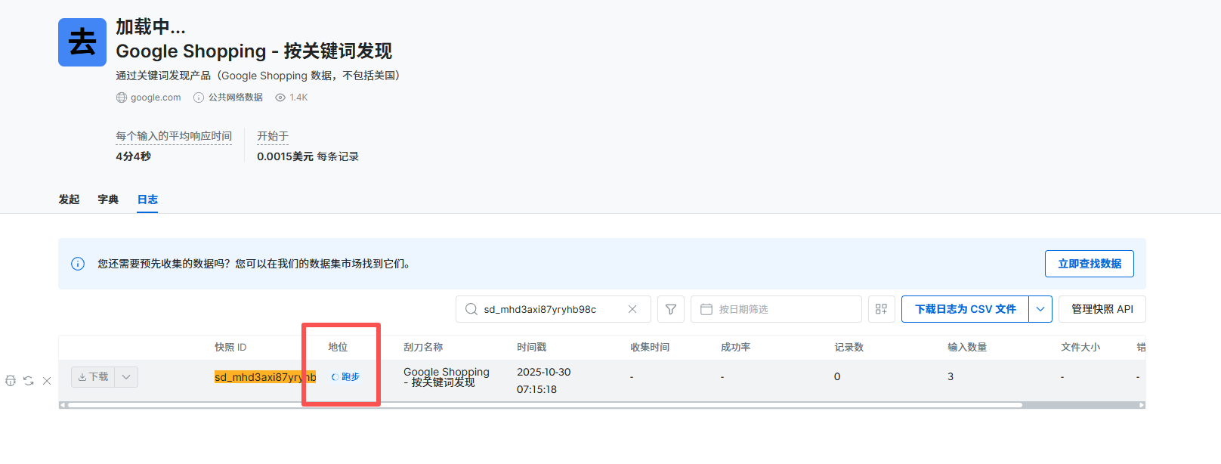
Task: Click the 公共网络数据 label
Action: [236, 97]
